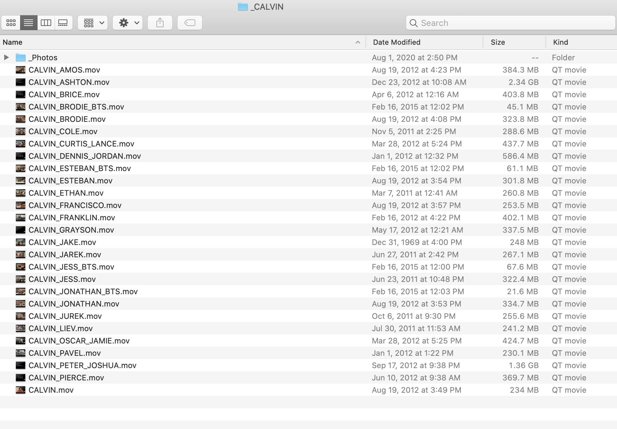The height and width of the screenshot is (429, 617).
Task: Select the CALVIN_FRANKLIN.mov thumbnail icon
Action: coord(21,217)
